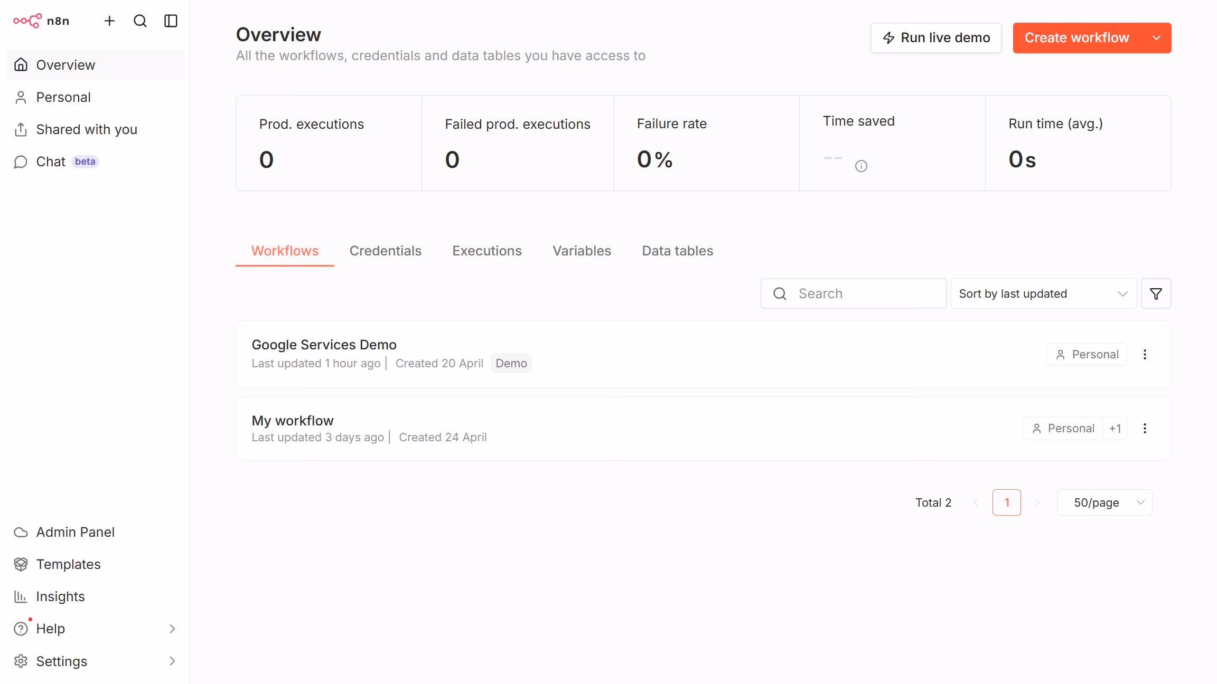1217x684 pixels.
Task: Click the Failure rate card
Action: point(707,143)
